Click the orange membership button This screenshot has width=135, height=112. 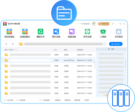[104, 24]
